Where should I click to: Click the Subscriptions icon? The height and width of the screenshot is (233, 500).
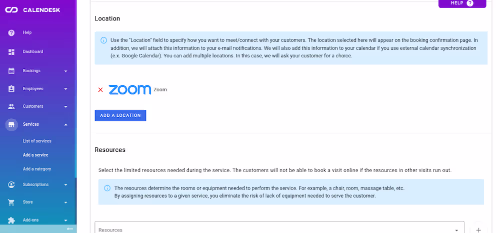click(11, 185)
